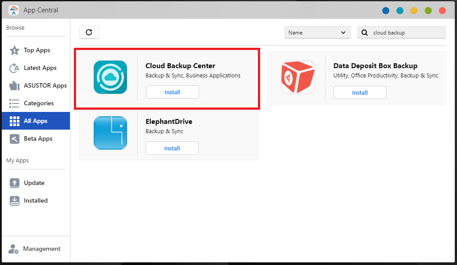Click the Management user gear icon
The height and width of the screenshot is (265, 457).
click(x=13, y=249)
